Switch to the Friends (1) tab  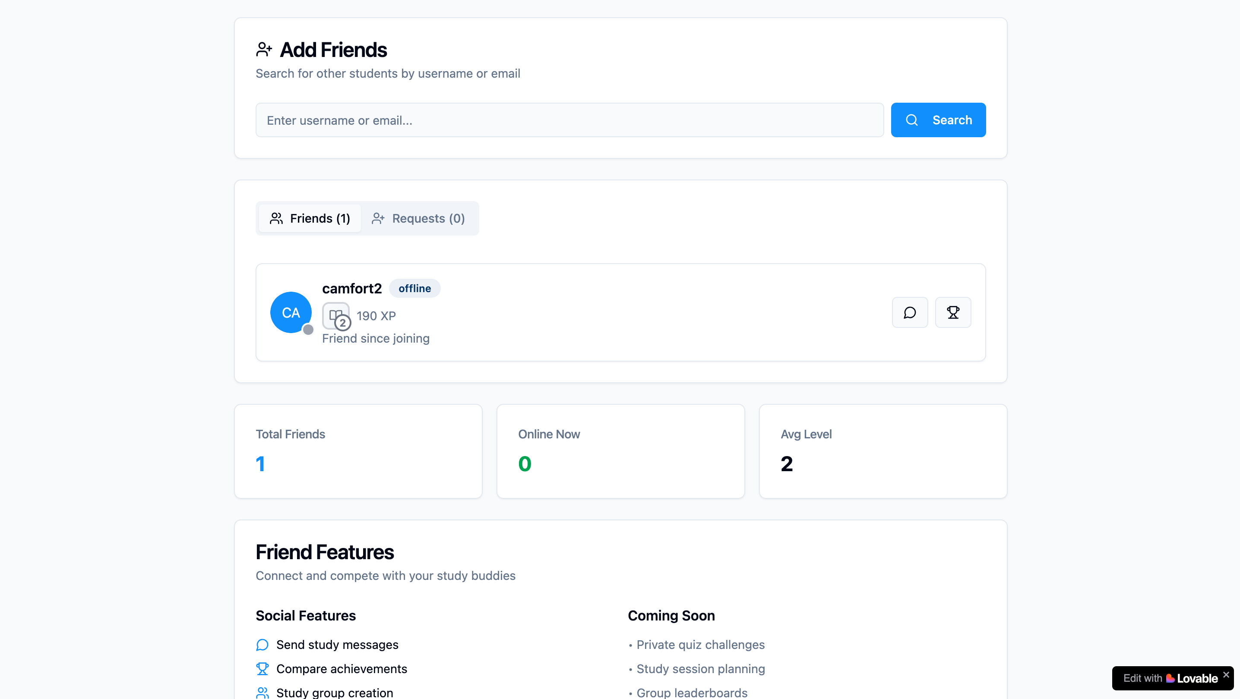[310, 218]
